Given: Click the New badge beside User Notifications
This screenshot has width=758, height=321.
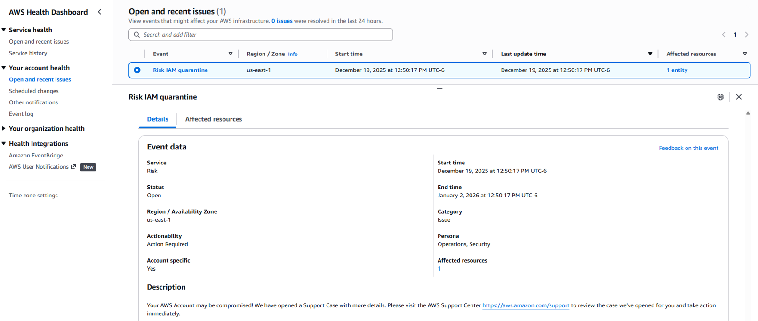Looking at the screenshot, I should point(88,167).
